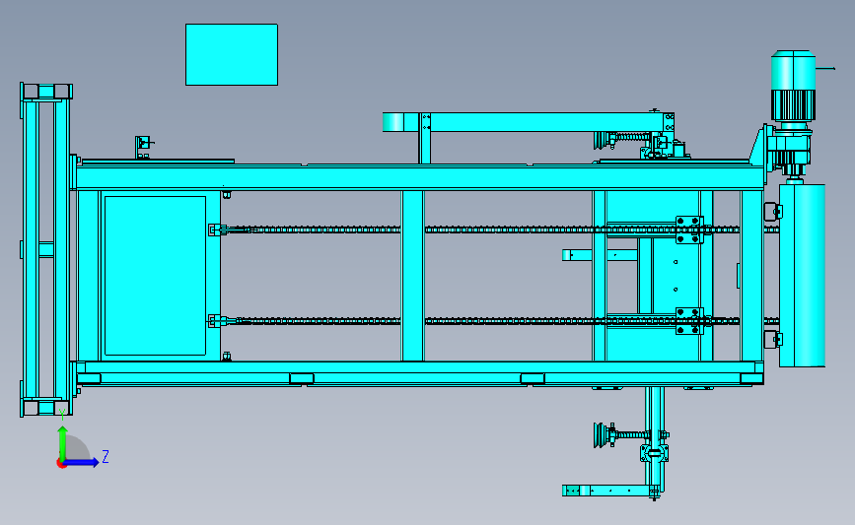Screen dimensions: 855x525
Task: Select the gear reducer beneath the motor
Action: click(x=787, y=150)
